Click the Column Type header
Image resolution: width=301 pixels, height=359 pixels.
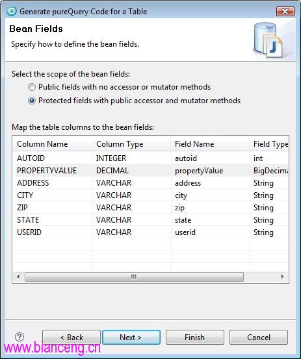coord(131,144)
